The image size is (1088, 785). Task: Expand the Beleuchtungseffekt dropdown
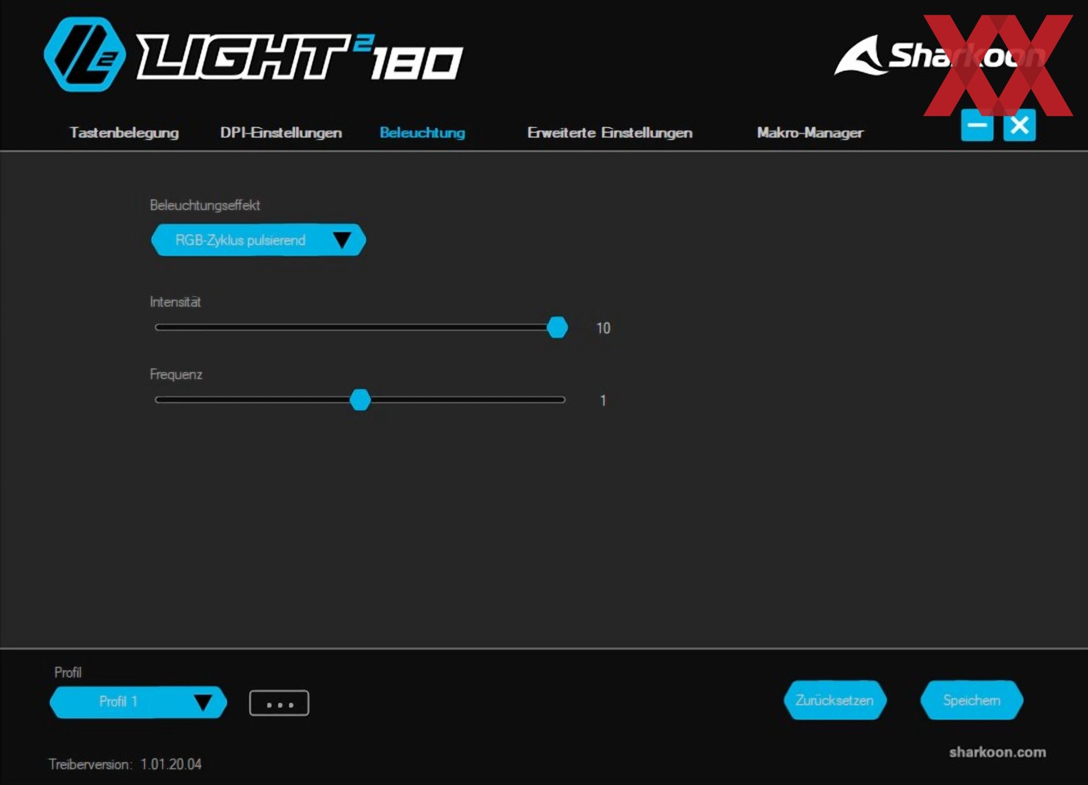pos(258,240)
